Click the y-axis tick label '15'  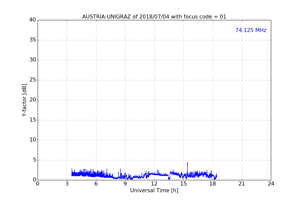(x=33, y=120)
